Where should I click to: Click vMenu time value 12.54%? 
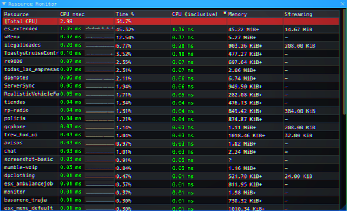pos(125,38)
